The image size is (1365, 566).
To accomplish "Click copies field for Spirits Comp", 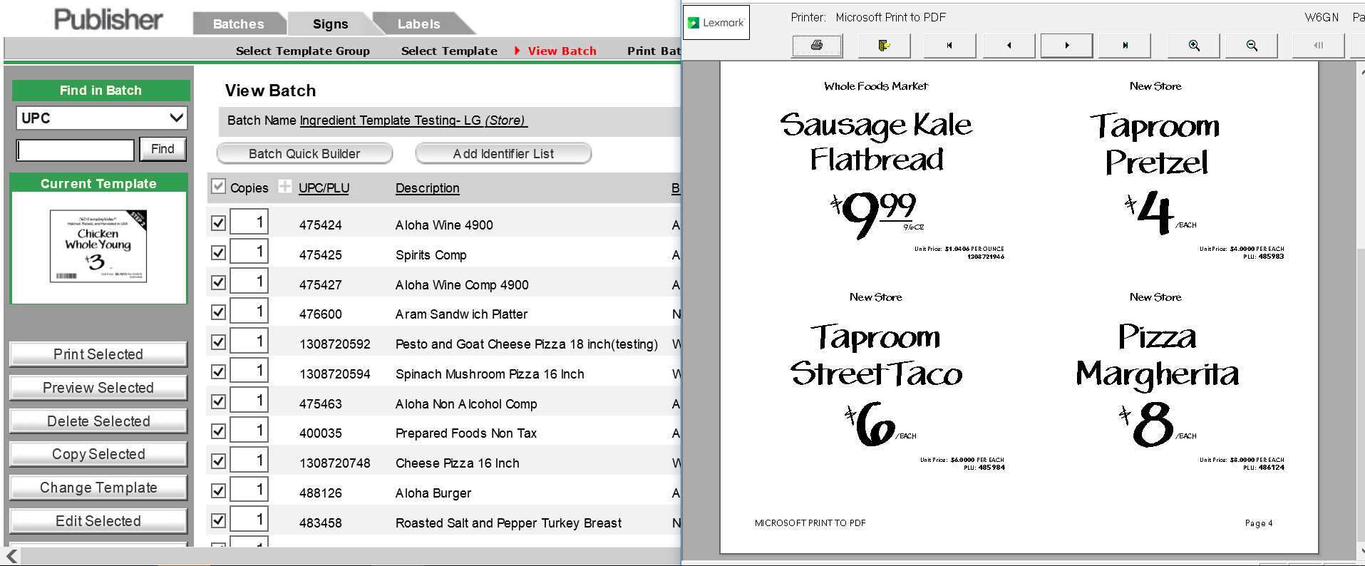I will 249,252.
